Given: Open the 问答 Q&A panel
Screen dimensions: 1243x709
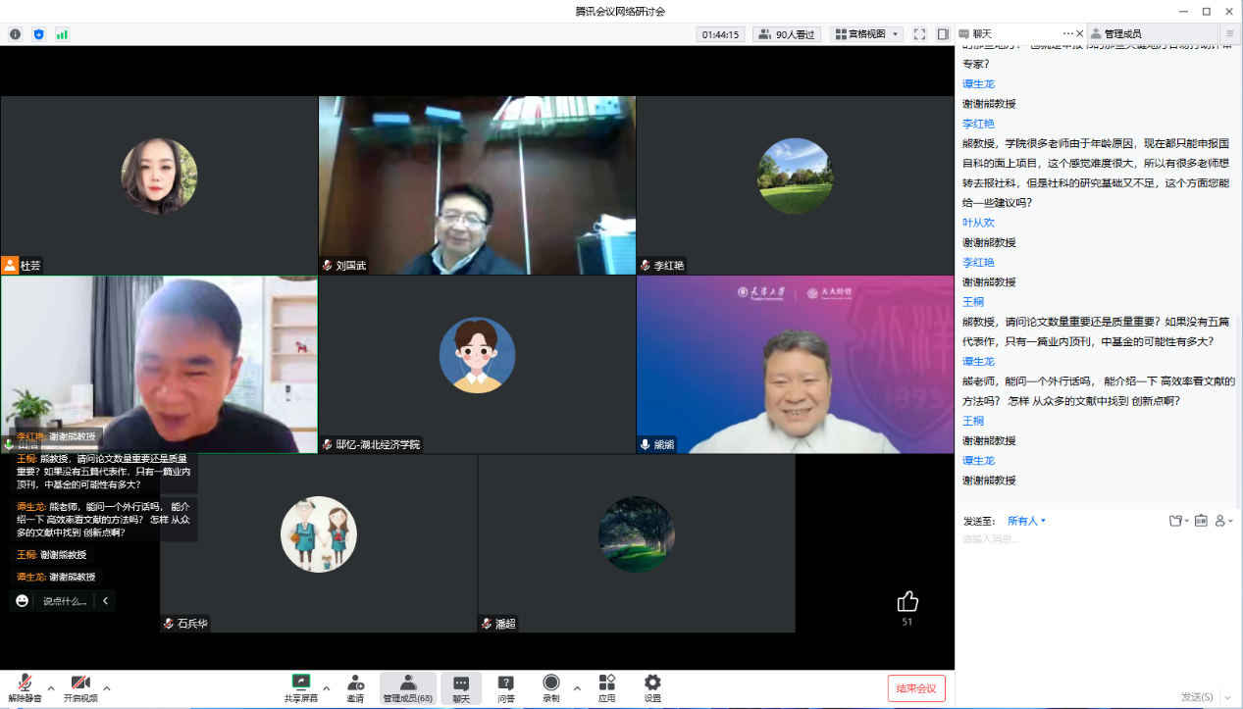Looking at the screenshot, I should pos(505,687).
